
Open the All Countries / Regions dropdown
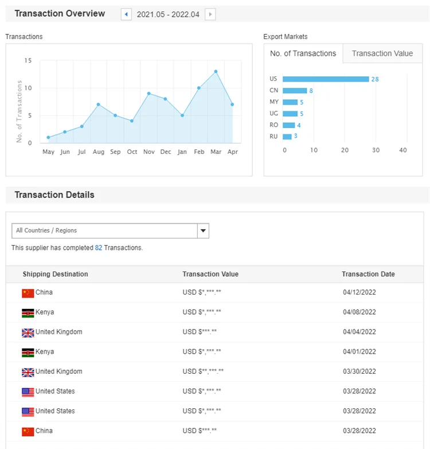[x=104, y=231]
